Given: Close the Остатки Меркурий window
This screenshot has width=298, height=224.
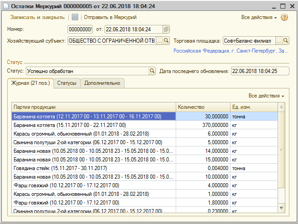Looking at the screenshot, I should point(292,6).
